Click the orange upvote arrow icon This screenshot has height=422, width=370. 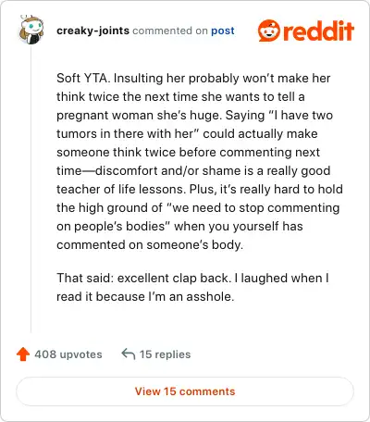[23, 354]
